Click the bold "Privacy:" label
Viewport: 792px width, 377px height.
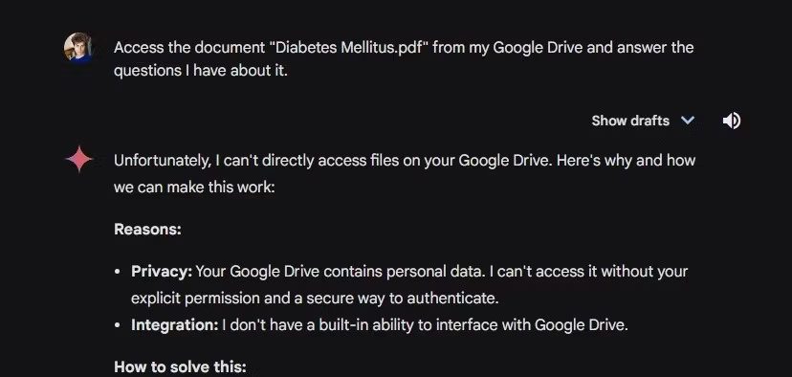[x=162, y=272]
